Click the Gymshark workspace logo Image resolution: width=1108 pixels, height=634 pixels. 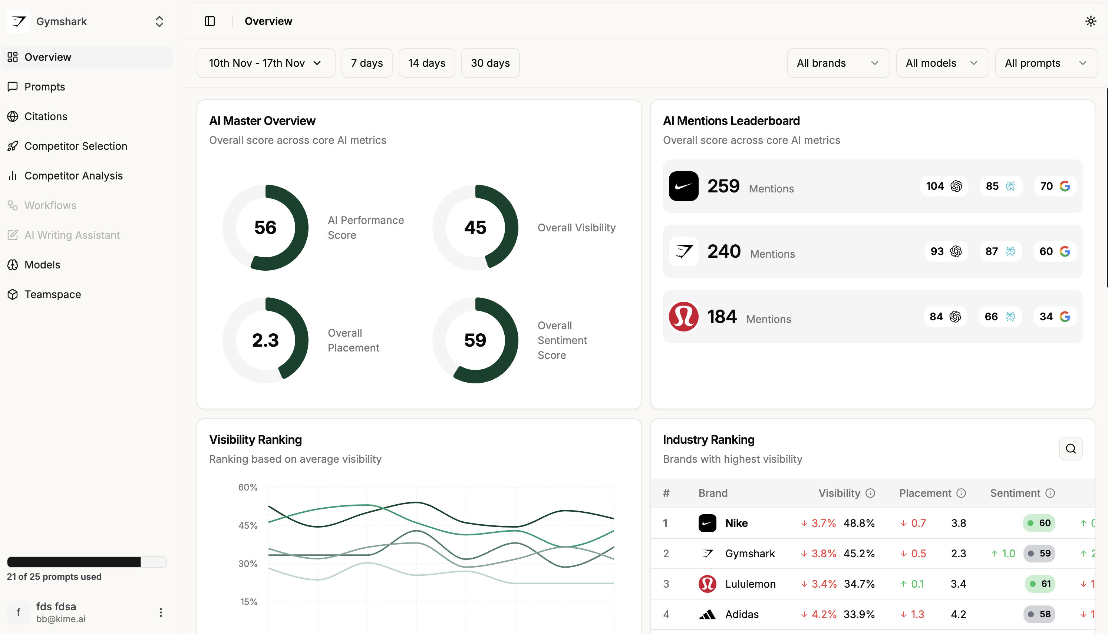point(18,21)
